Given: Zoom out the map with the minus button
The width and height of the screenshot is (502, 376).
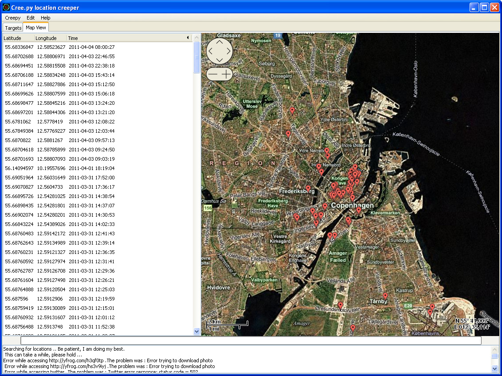Looking at the screenshot, I should (x=213, y=74).
